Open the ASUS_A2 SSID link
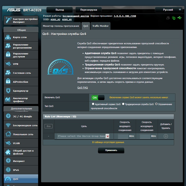The image size is (186, 186). click(55, 20)
